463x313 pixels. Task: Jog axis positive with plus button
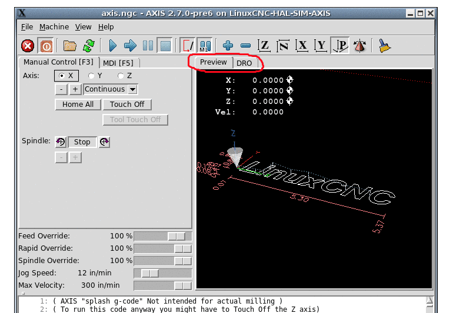coord(75,89)
